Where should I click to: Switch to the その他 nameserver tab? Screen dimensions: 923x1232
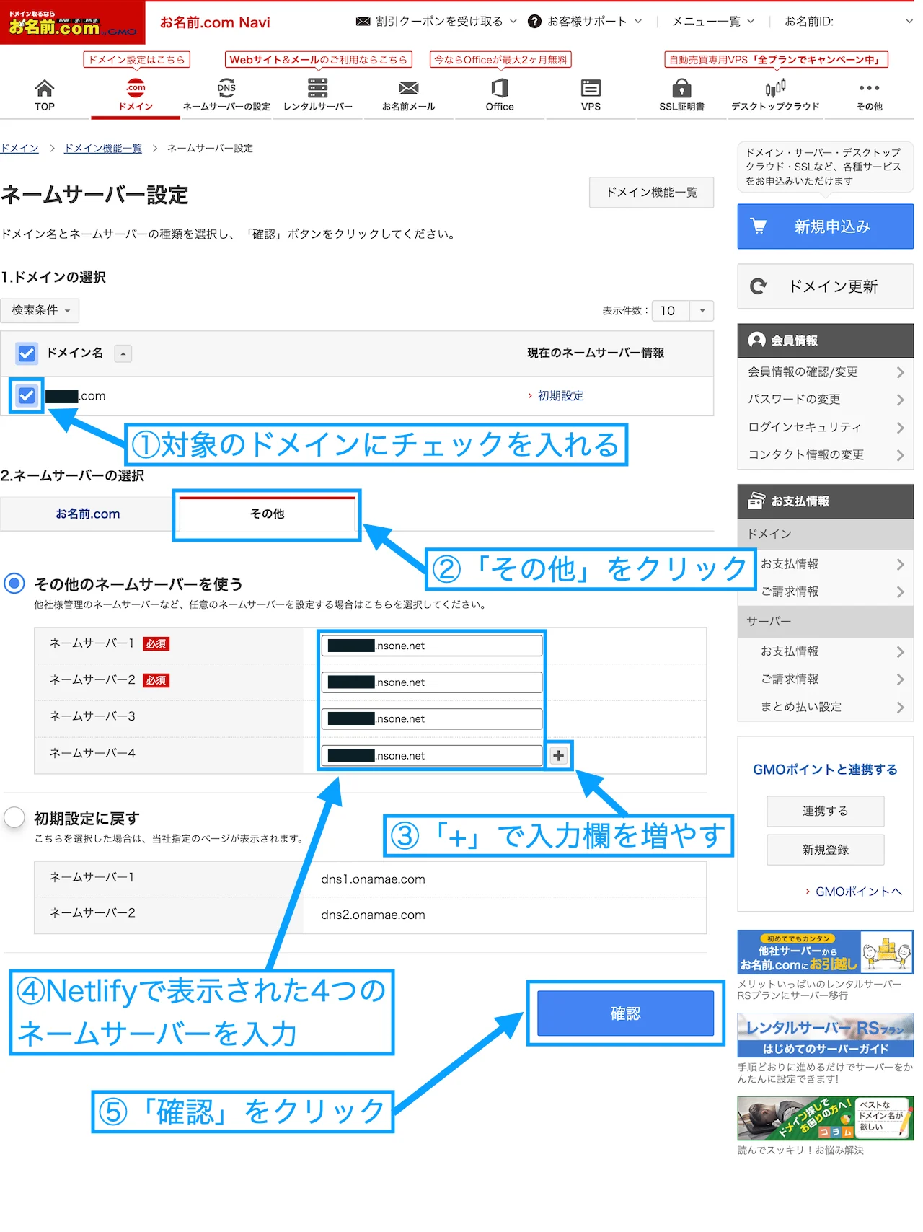click(x=267, y=514)
